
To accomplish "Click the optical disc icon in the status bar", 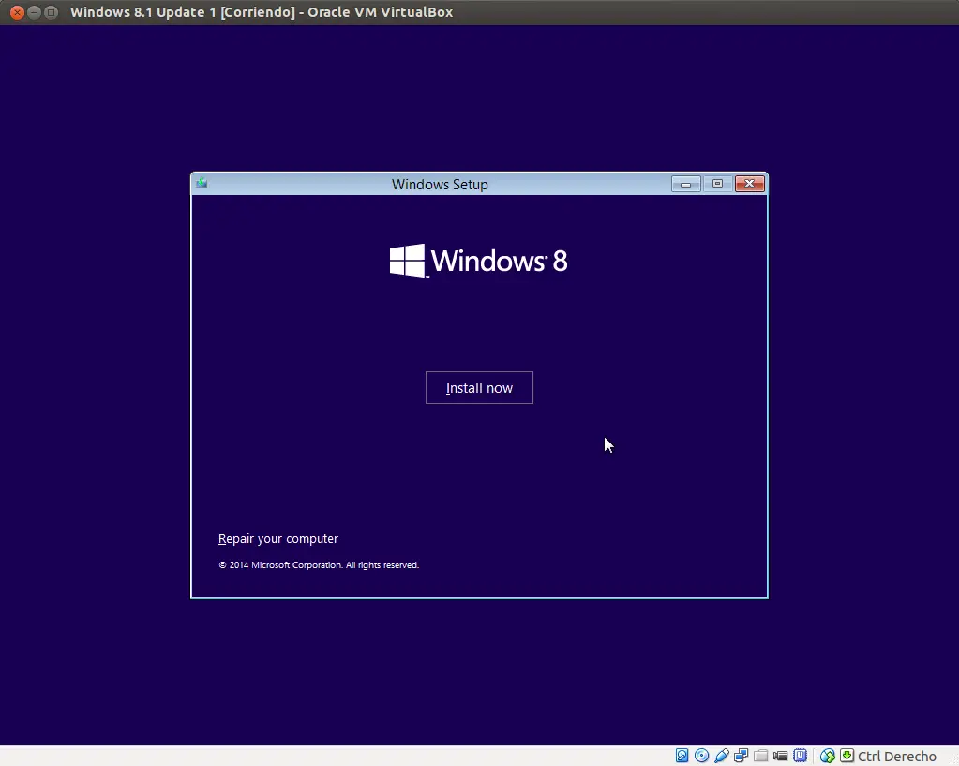I will 701,756.
